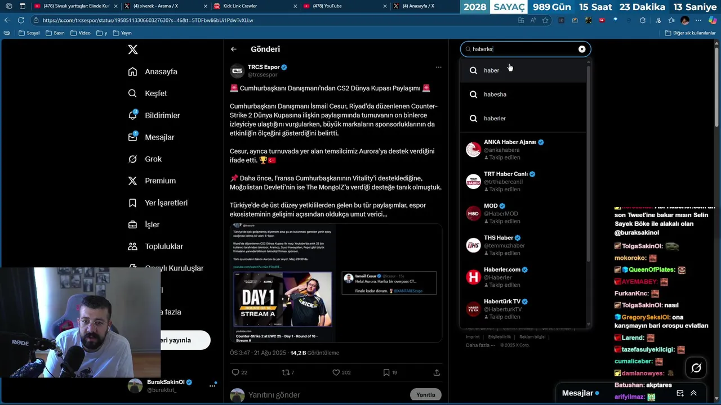The image size is (721, 405).
Task: Select the 'haberler' search suggestion
Action: (x=523, y=118)
